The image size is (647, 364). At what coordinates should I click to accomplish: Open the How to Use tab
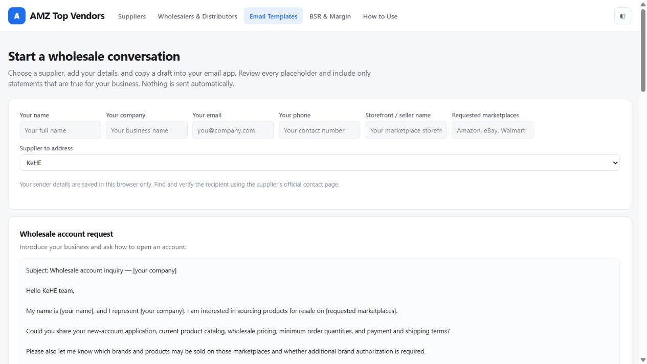point(380,16)
